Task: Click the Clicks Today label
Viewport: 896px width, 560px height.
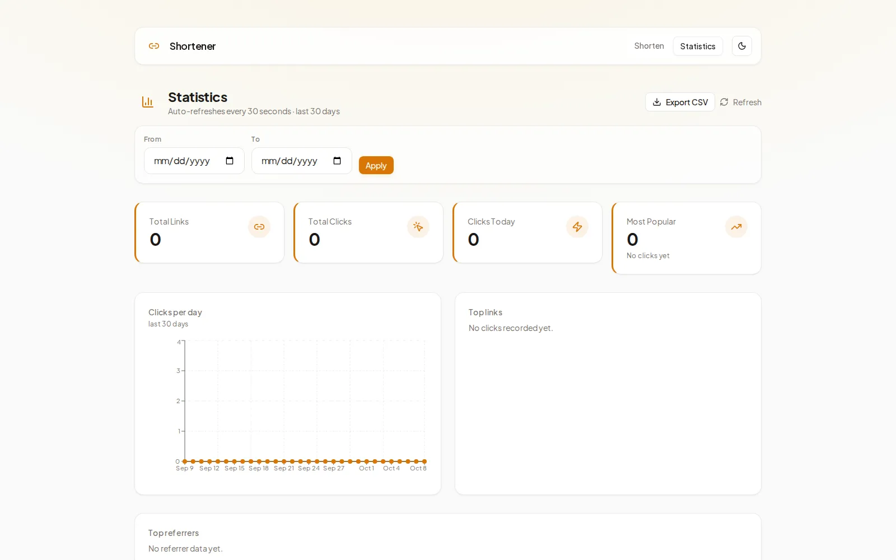Action: click(x=491, y=222)
